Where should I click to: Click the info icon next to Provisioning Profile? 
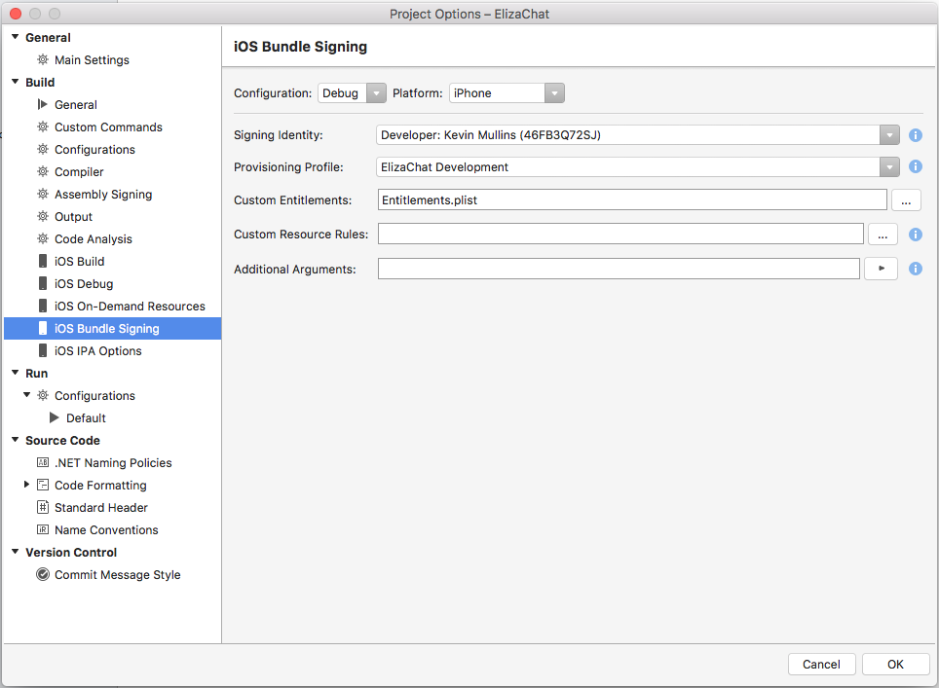(915, 166)
